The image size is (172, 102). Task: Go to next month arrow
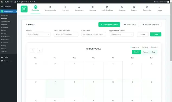coord(40,50)
